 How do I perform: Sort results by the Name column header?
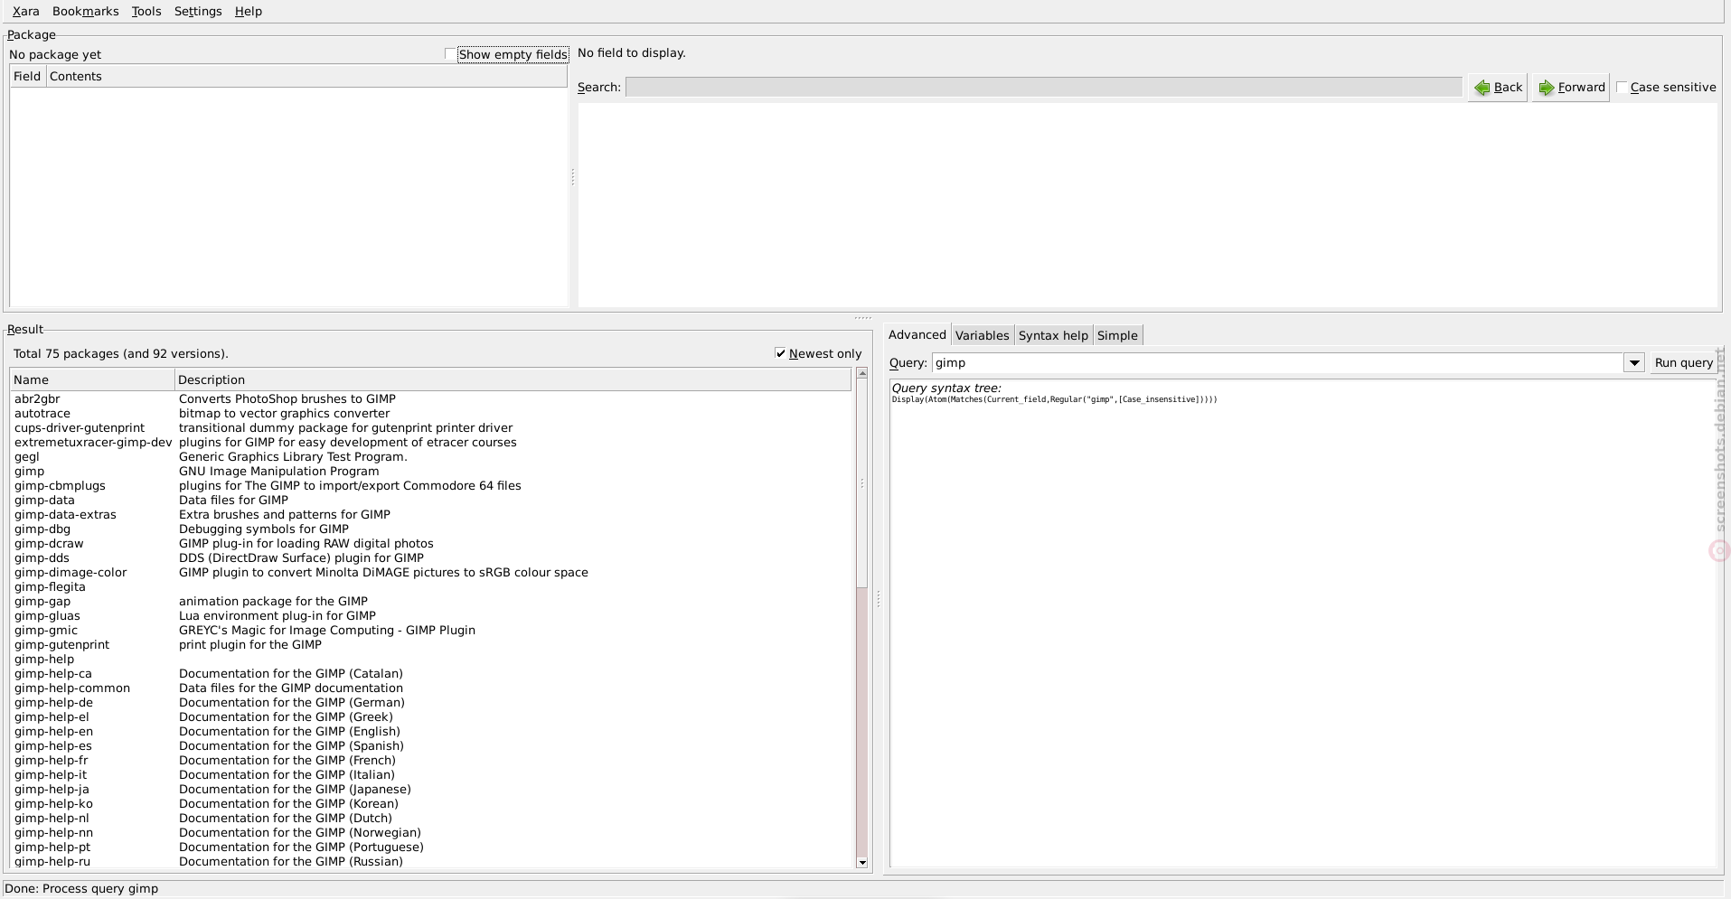[x=92, y=379]
